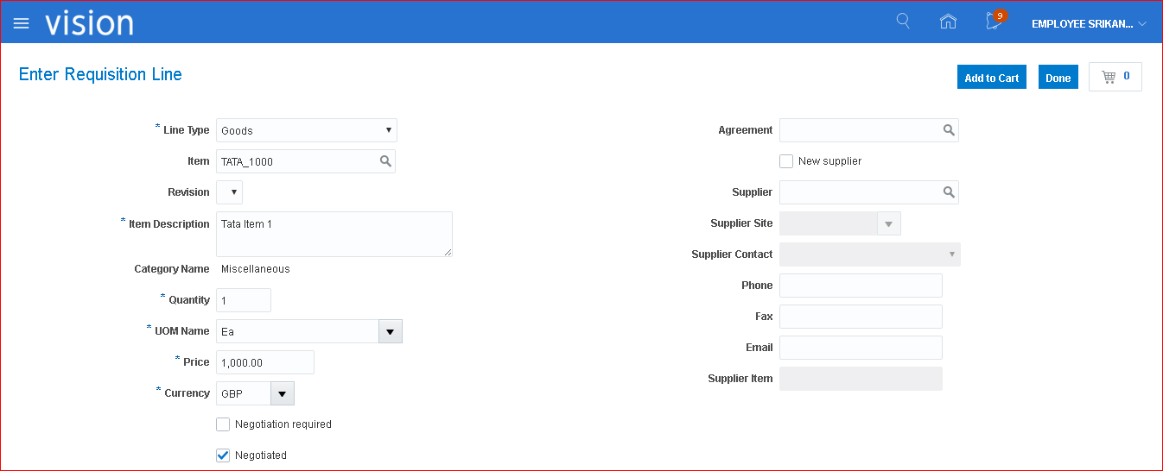Click into the Quantity field

pyautogui.click(x=243, y=300)
